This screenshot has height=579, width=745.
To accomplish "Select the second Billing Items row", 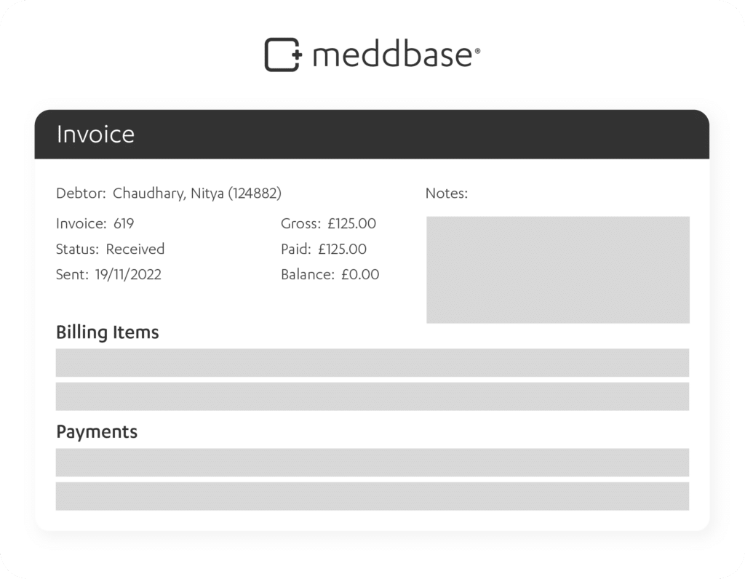I will click(x=372, y=396).
